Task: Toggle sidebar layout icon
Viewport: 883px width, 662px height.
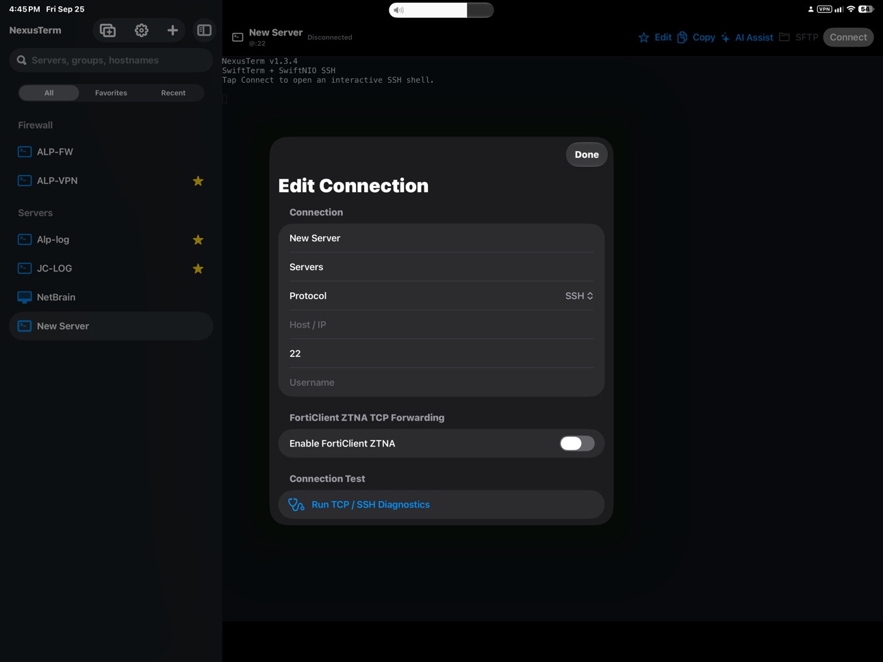Action: 204,30
